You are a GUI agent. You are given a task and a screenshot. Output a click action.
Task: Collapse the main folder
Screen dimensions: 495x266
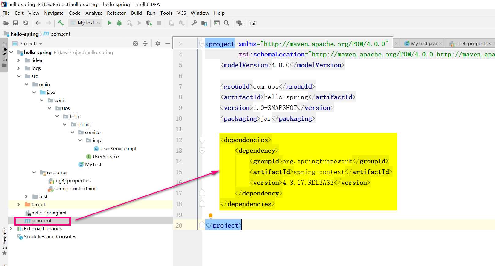coord(26,84)
